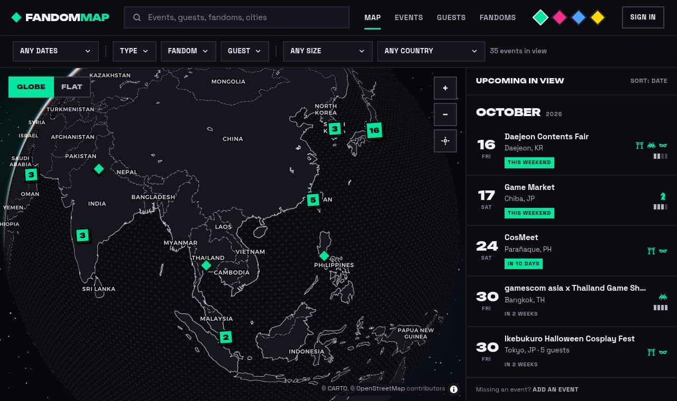The width and height of the screenshot is (677, 401).
Task: Open the Any Size dropdown
Action: coord(328,51)
